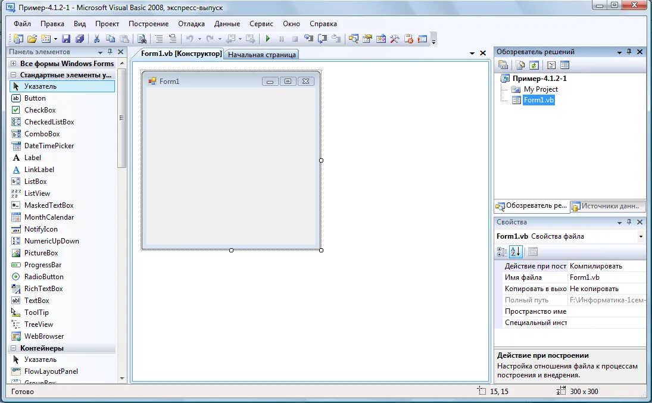Switch to the Источники данных tab

point(606,206)
